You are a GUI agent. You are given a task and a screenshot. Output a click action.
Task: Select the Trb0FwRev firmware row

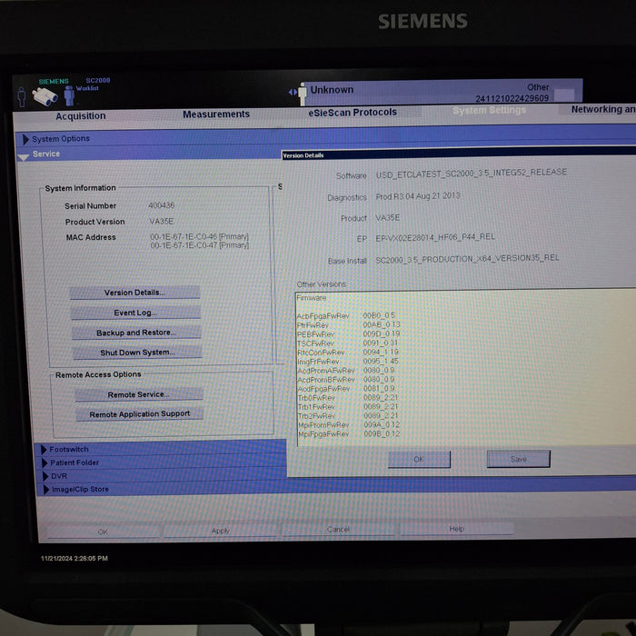348,398
